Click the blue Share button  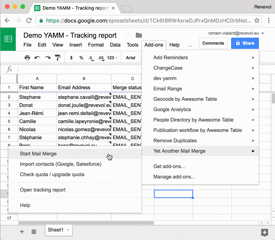245,43
